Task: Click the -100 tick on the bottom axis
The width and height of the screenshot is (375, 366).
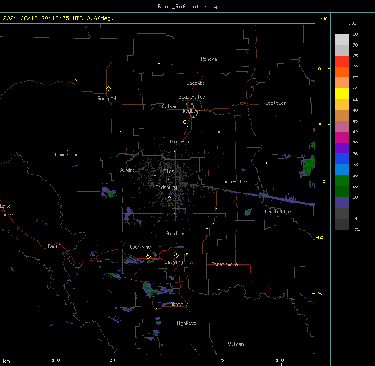Action: click(x=54, y=360)
